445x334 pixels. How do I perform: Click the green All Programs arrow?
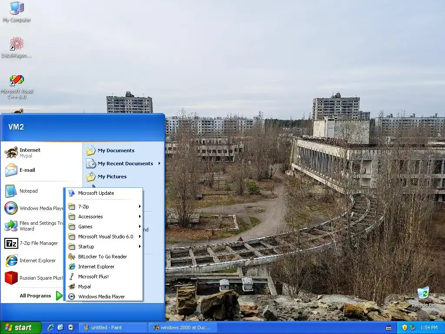(59, 296)
